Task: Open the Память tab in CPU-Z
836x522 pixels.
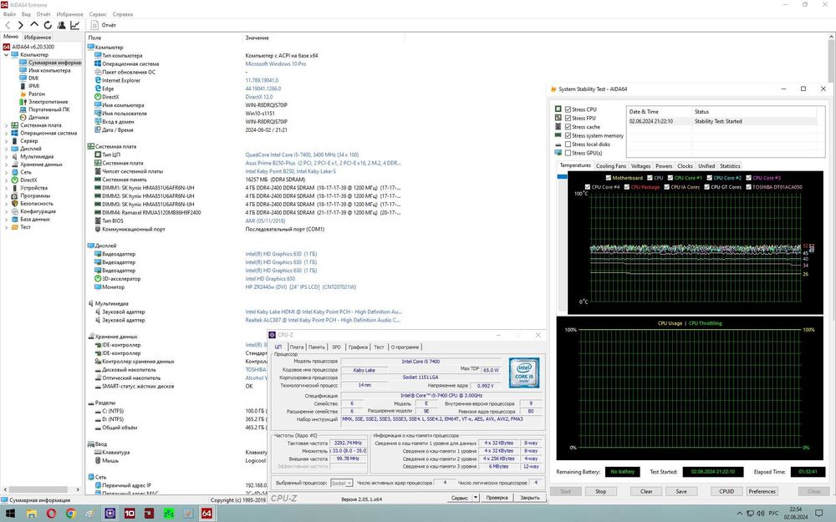Action: coord(316,347)
